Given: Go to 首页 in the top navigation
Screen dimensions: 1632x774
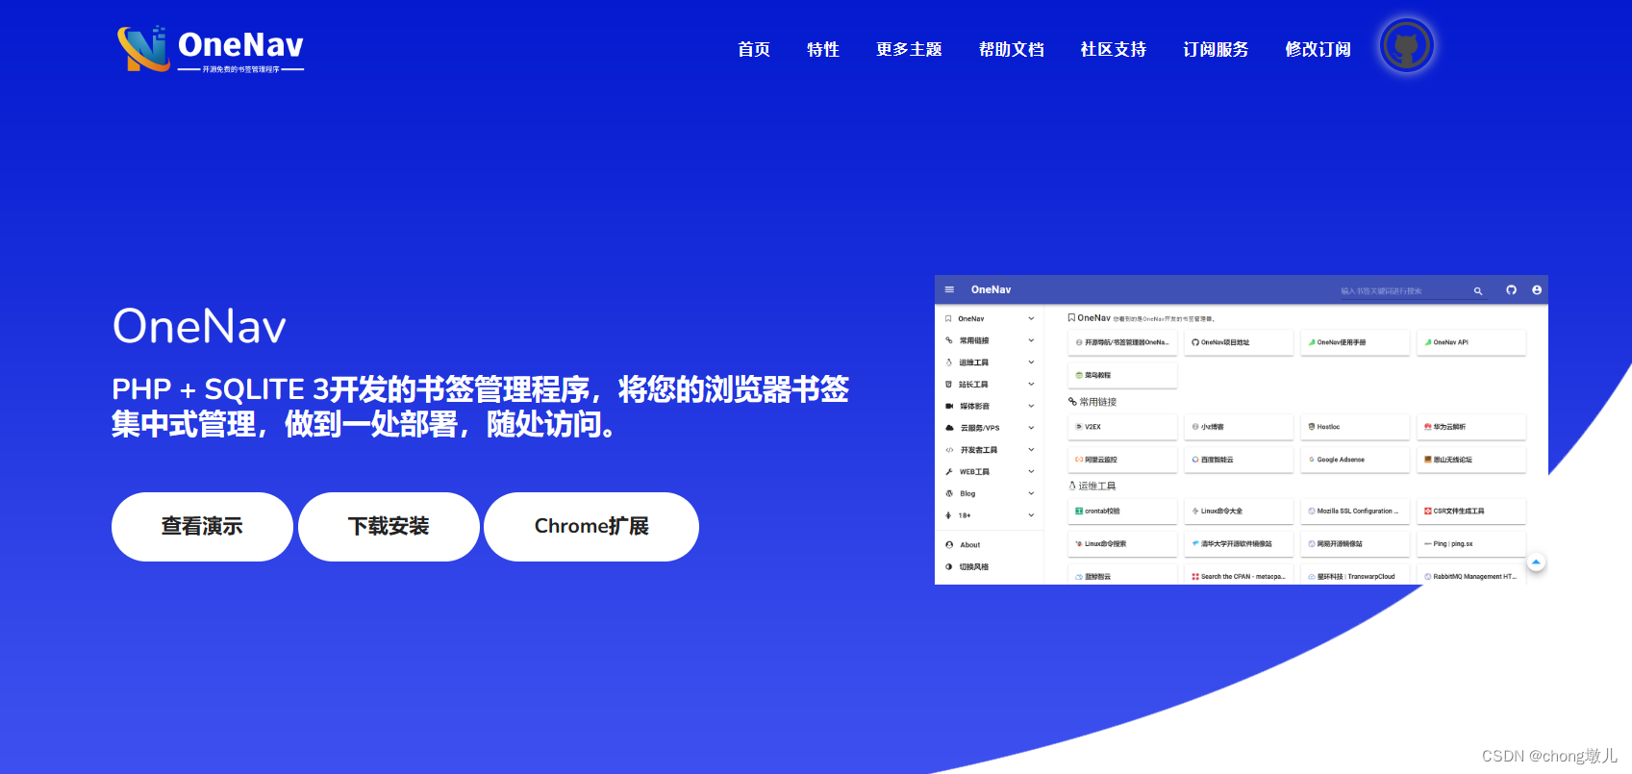Looking at the screenshot, I should click(x=754, y=49).
